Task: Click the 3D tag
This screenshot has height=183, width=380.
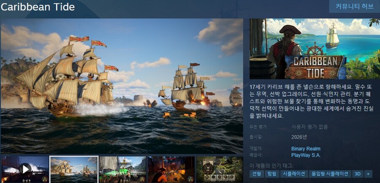Action: [x=358, y=174]
